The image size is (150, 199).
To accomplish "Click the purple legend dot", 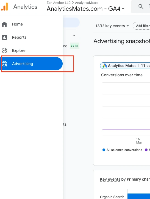I will click(146, 150).
